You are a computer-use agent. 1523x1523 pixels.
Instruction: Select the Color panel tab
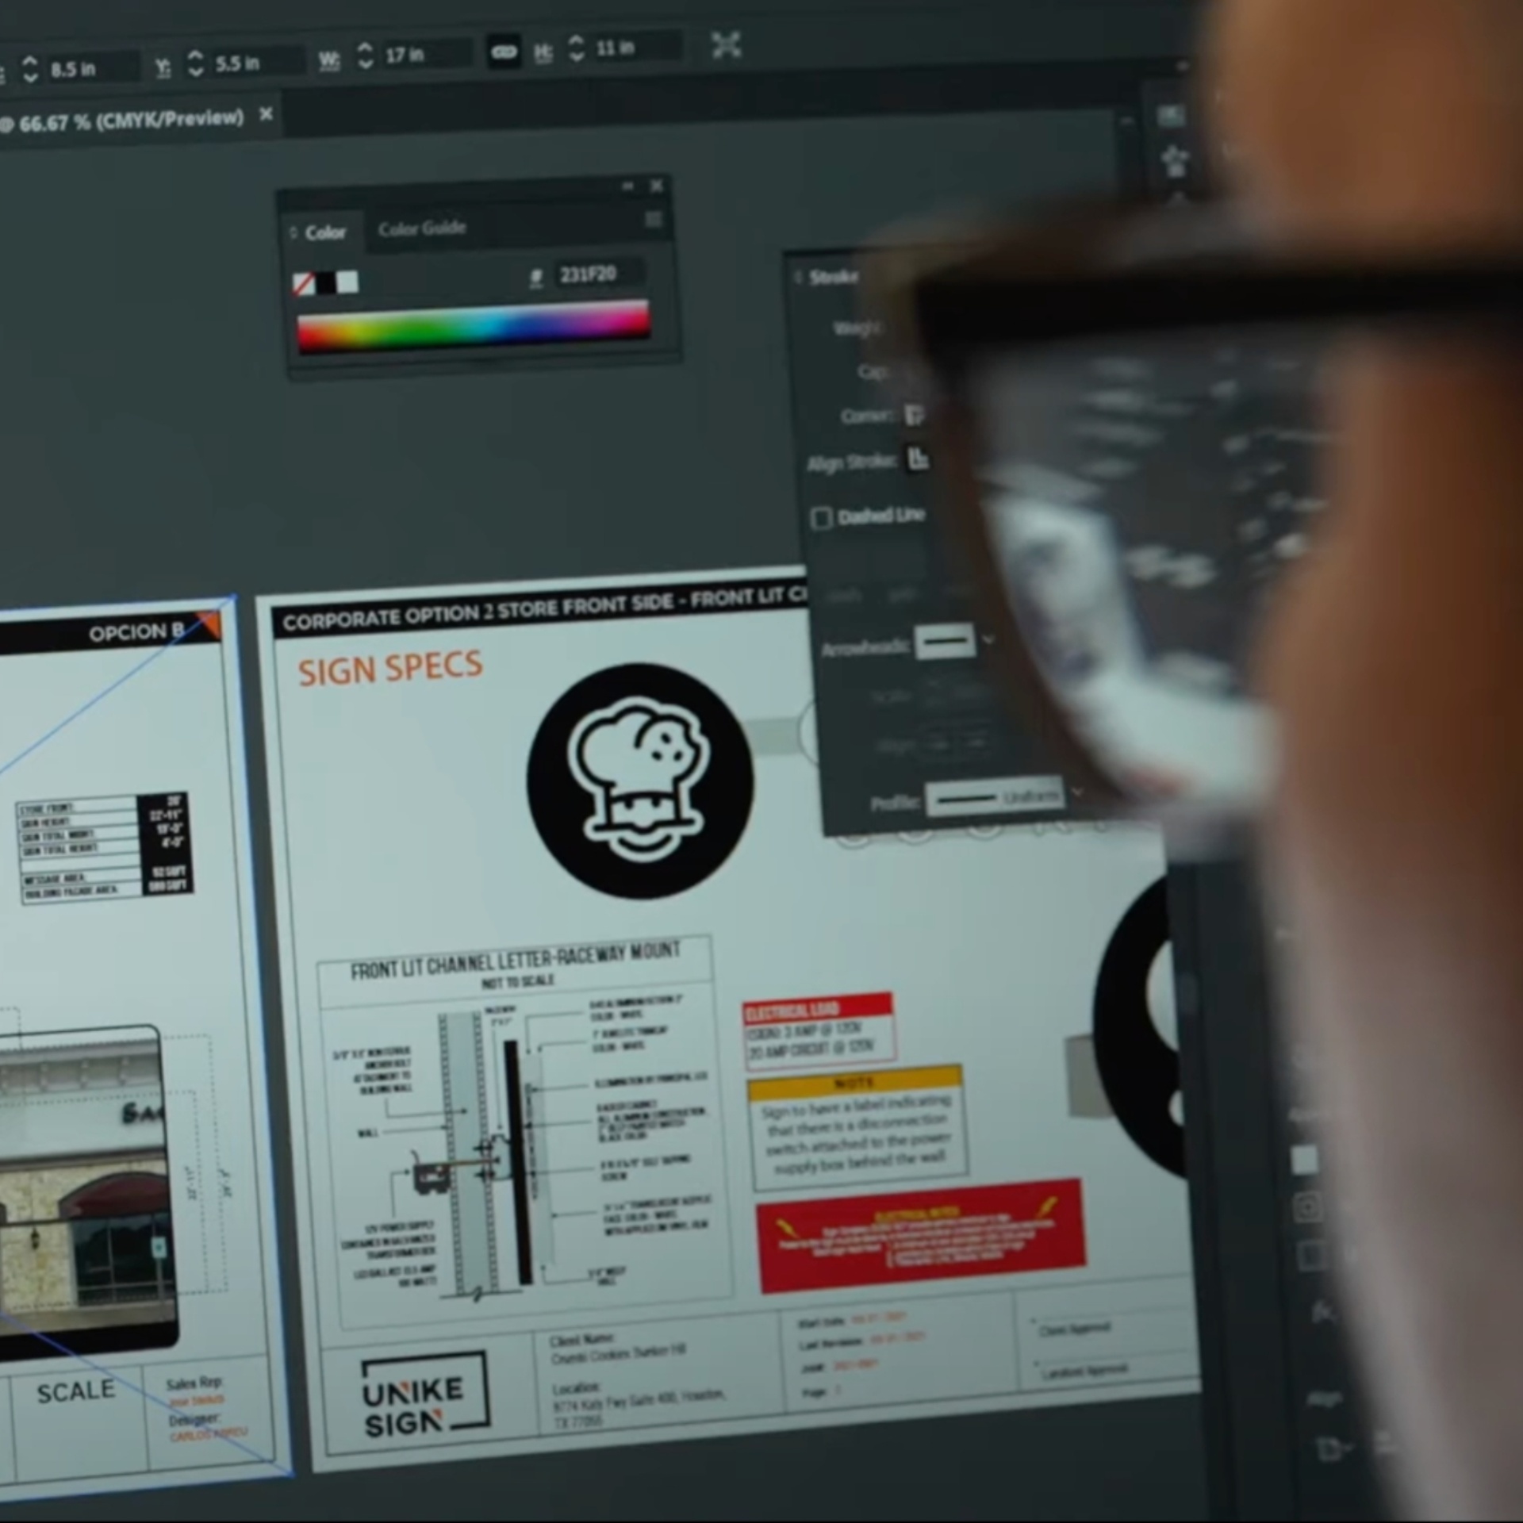click(x=325, y=232)
